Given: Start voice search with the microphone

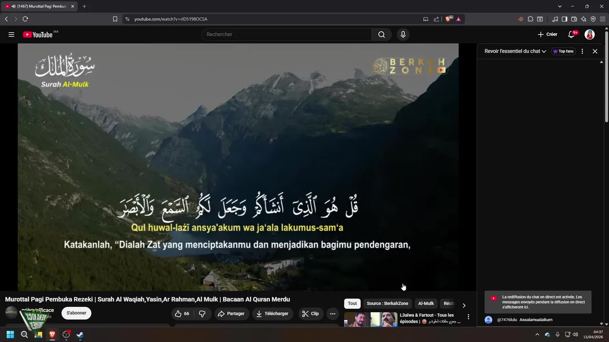Looking at the screenshot, I should point(403,34).
